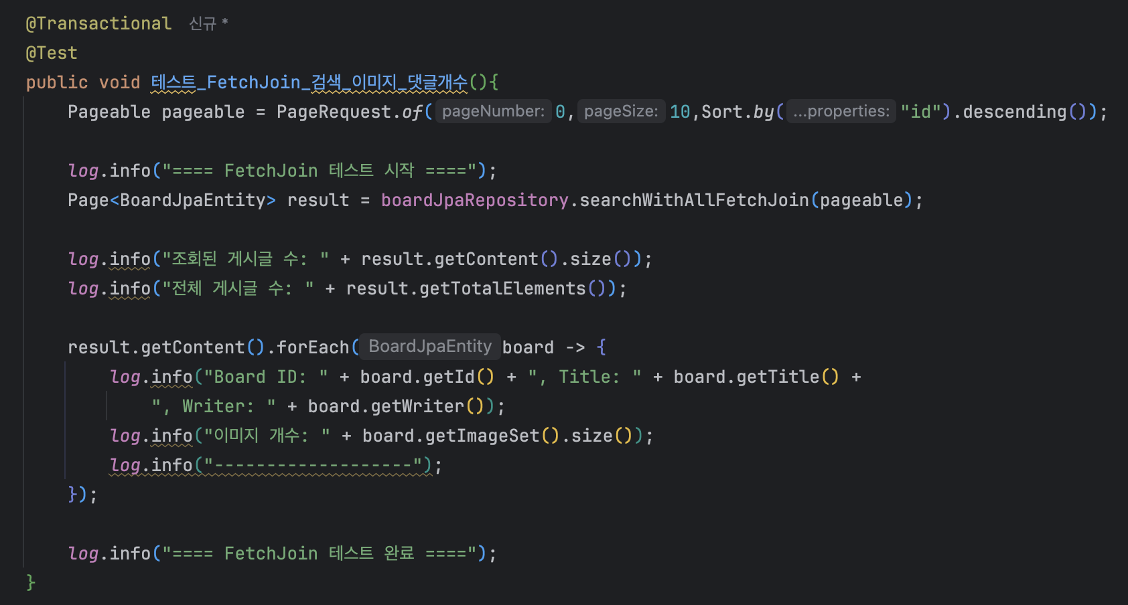Click the ...properties: parameter hint
1128x605 pixels.
(x=841, y=111)
